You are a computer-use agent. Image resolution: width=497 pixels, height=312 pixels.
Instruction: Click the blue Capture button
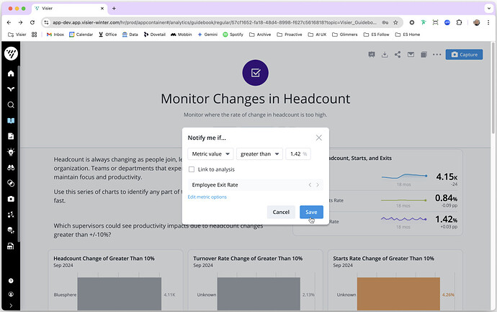[x=464, y=55]
